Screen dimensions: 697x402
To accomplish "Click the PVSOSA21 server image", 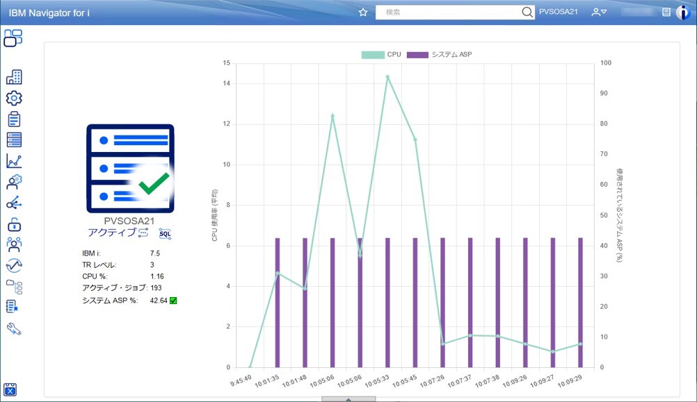I will coord(130,169).
